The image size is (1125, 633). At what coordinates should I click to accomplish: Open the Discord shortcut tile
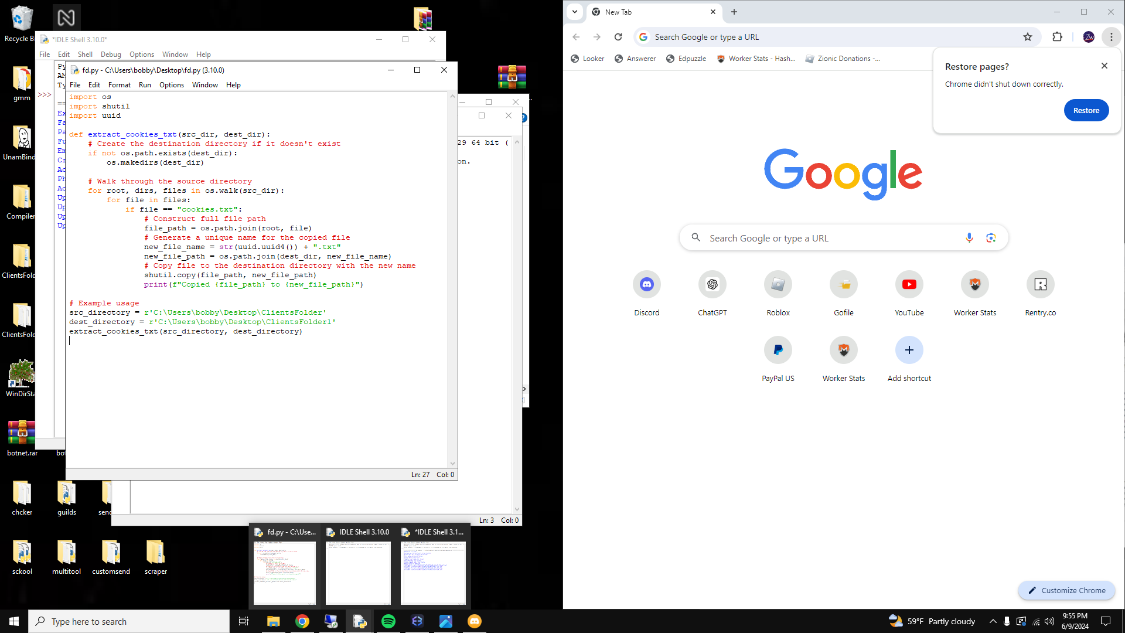[x=646, y=285]
